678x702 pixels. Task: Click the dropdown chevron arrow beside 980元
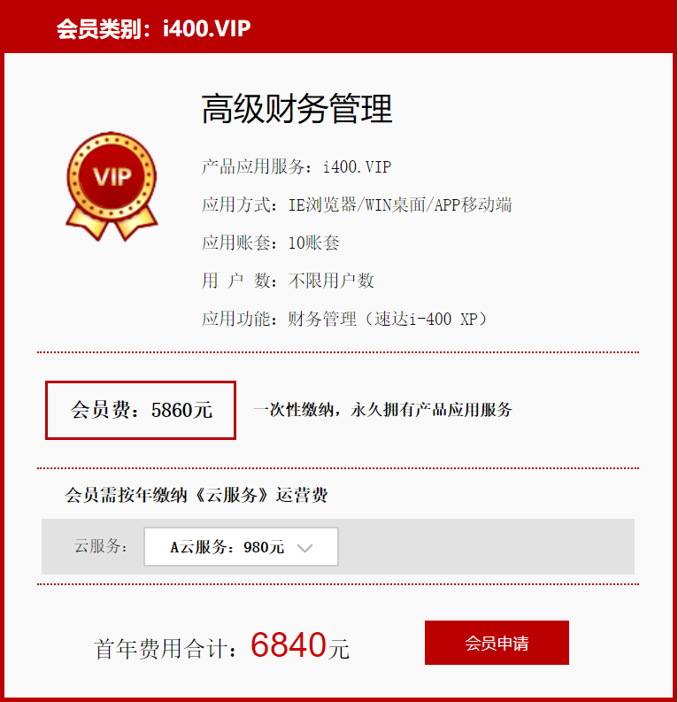pyautogui.click(x=304, y=548)
